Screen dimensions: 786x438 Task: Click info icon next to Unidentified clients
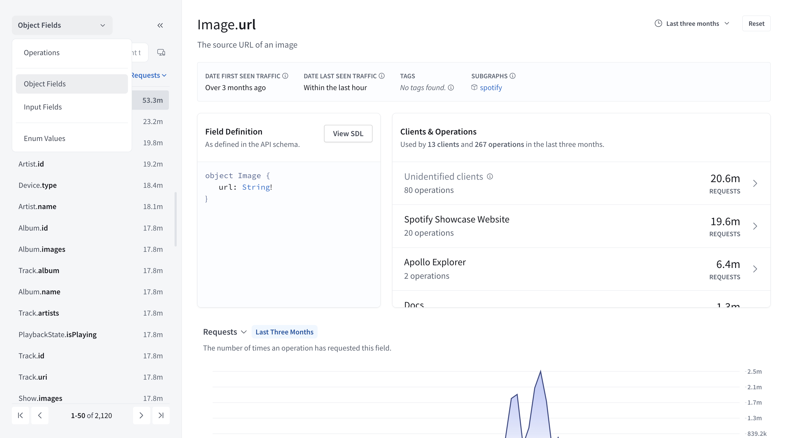490,176
